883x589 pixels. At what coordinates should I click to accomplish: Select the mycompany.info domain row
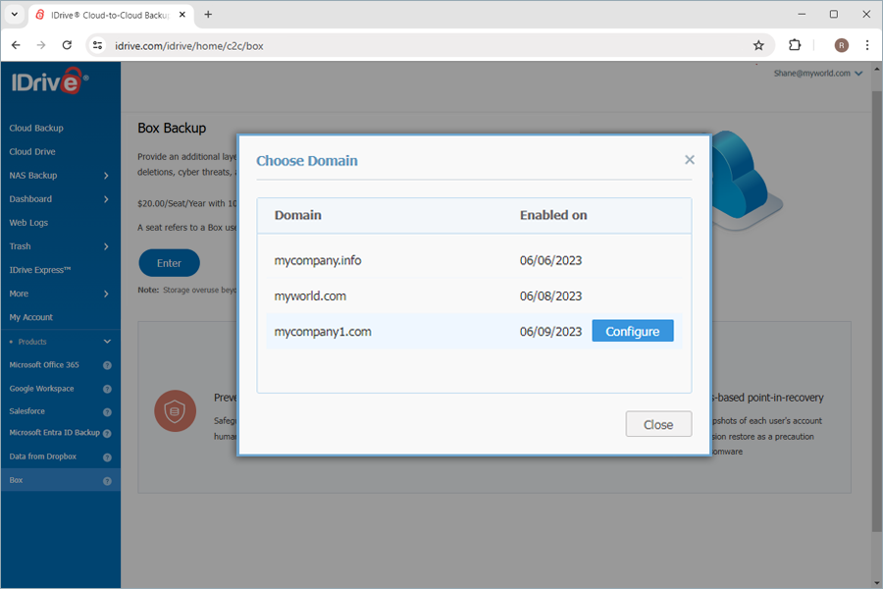[x=474, y=260]
